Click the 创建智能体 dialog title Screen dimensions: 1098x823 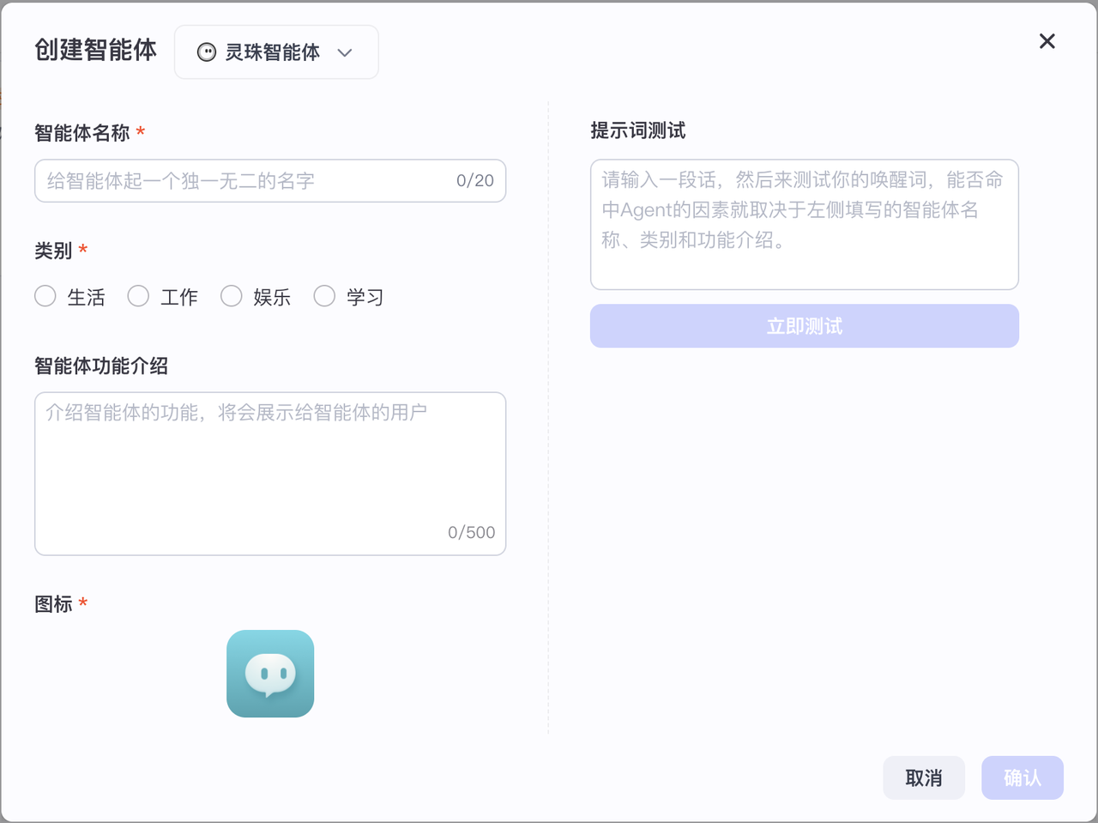coord(96,51)
